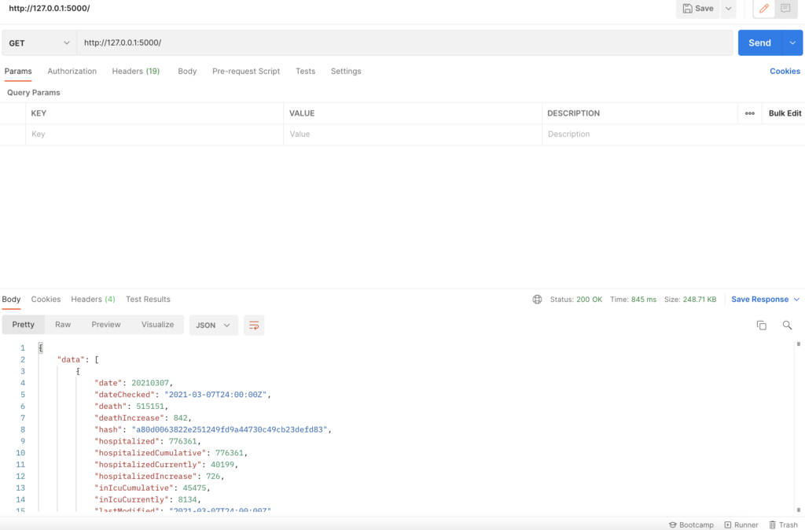
Task: Copy response with the copy icon
Action: click(761, 325)
